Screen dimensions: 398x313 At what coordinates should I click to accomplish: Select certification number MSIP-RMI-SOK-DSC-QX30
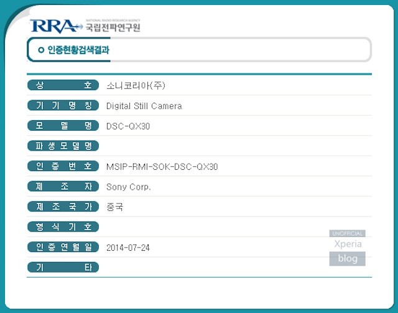tap(162, 167)
